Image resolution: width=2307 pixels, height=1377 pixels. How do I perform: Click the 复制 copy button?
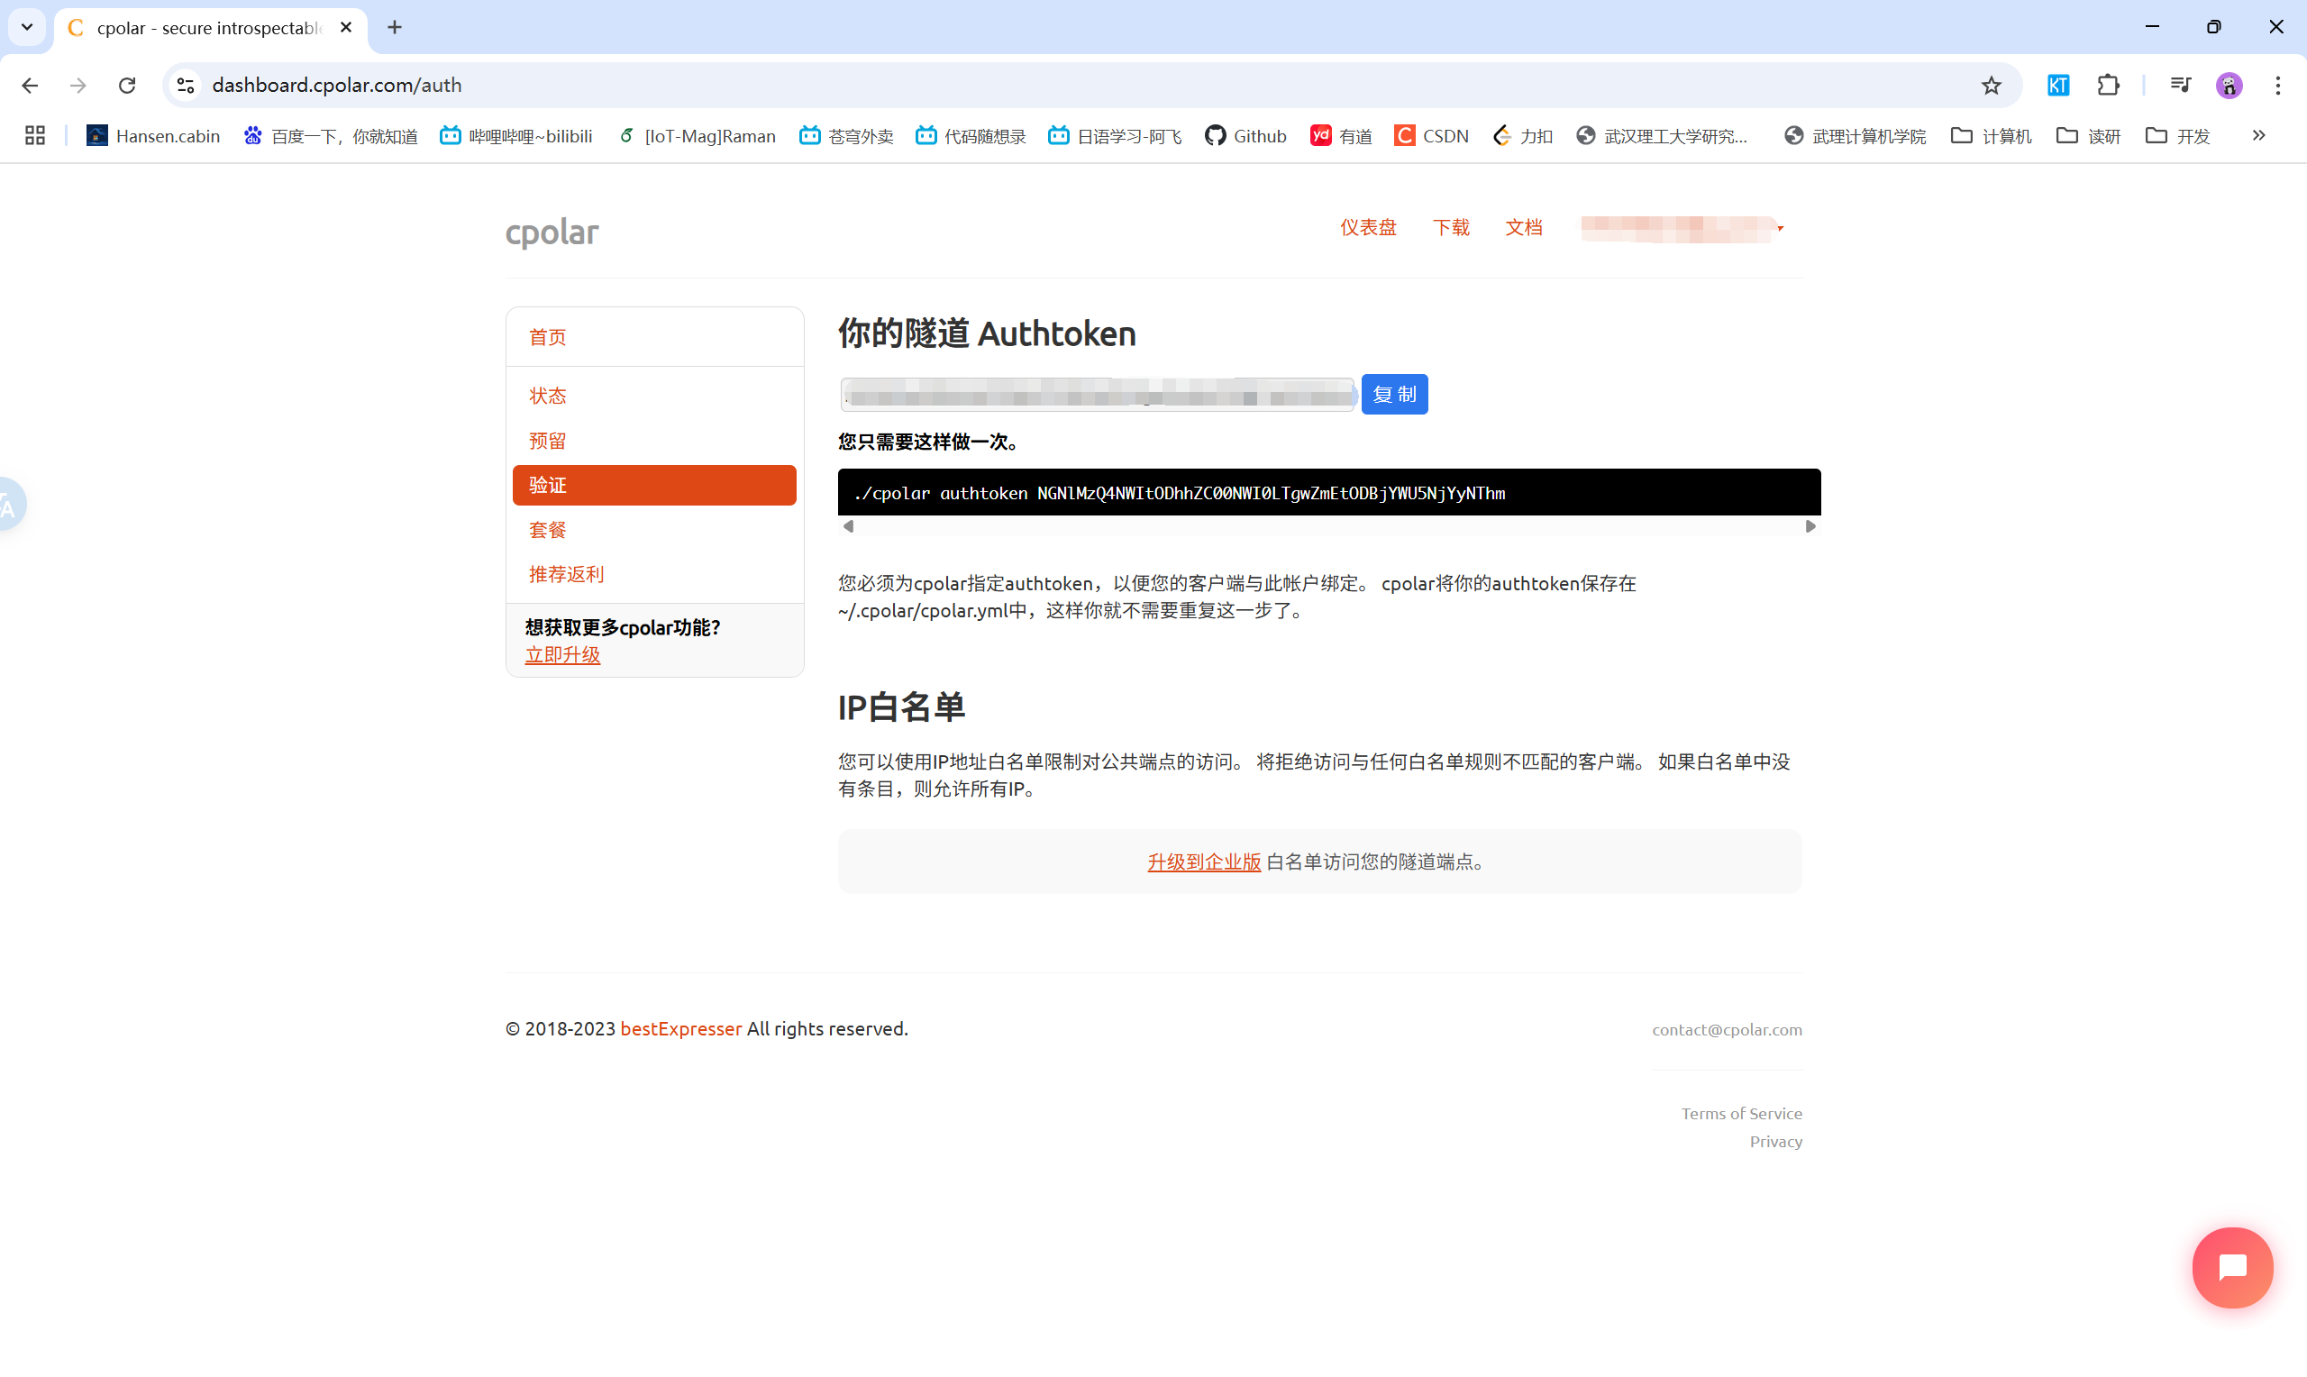coord(1394,394)
